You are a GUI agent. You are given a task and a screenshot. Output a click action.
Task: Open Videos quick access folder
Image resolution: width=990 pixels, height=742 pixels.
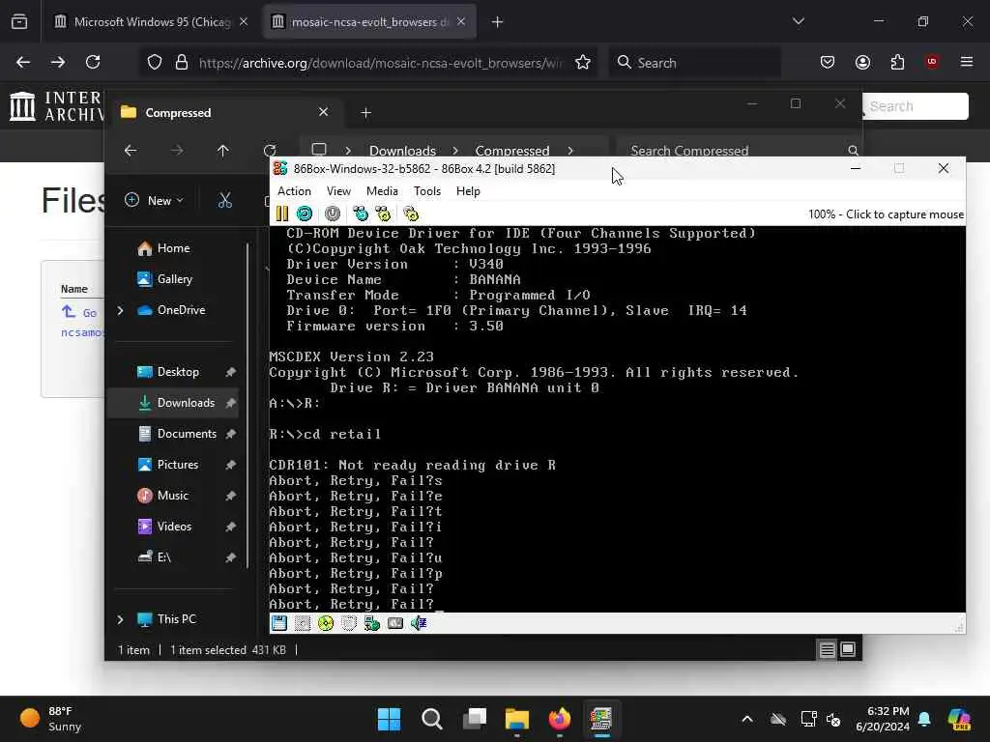point(174,527)
